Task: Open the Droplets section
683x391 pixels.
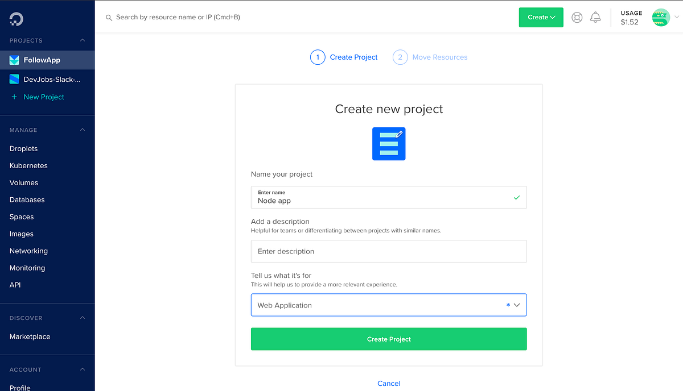Action: (23, 148)
